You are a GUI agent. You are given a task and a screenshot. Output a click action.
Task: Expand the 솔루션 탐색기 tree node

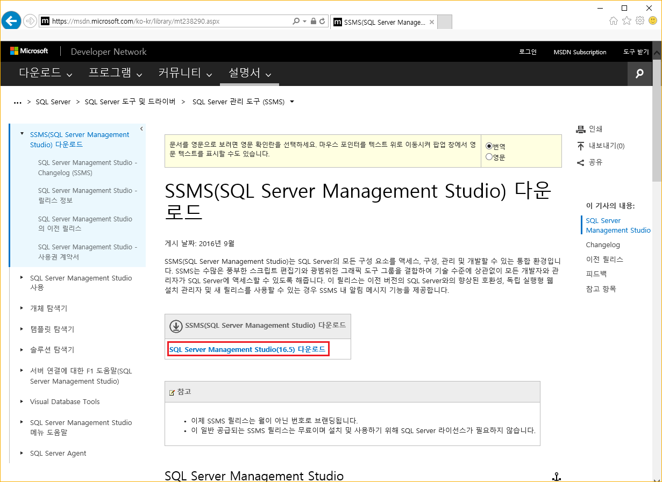22,349
